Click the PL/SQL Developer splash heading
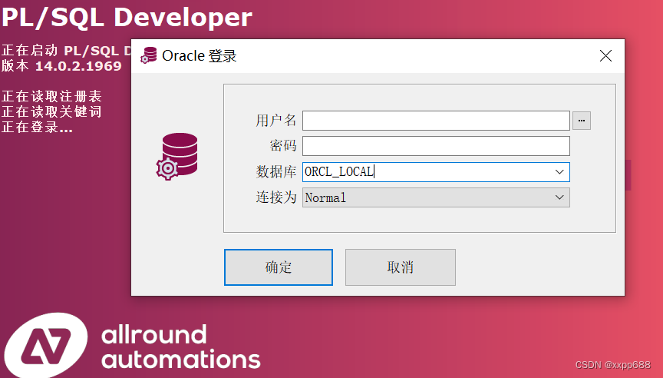 (x=127, y=18)
